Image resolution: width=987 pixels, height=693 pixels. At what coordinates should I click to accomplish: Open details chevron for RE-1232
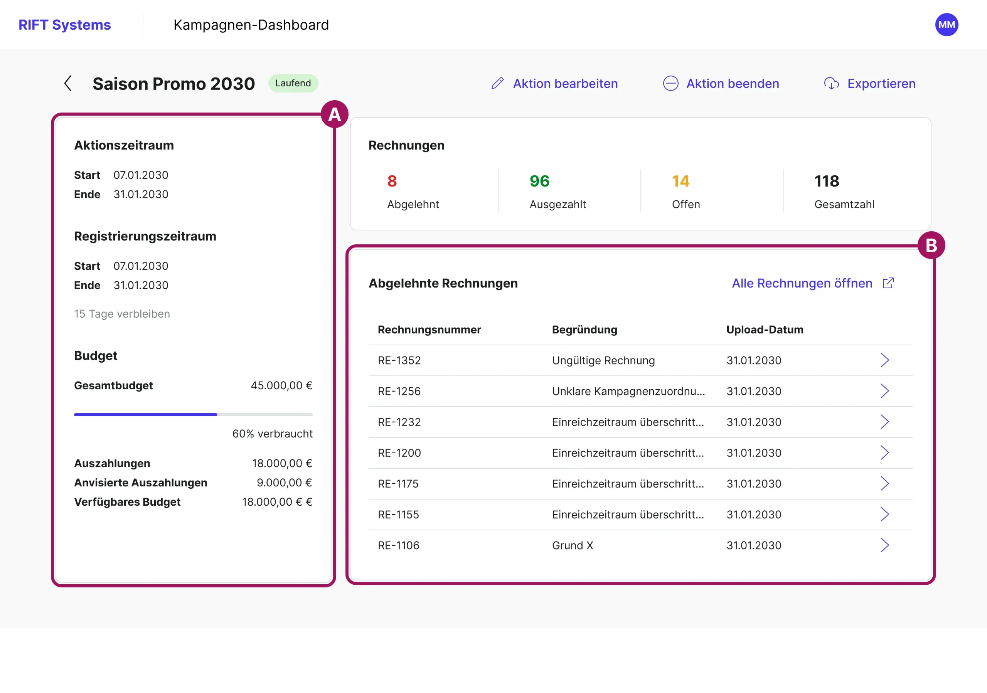[x=884, y=422]
